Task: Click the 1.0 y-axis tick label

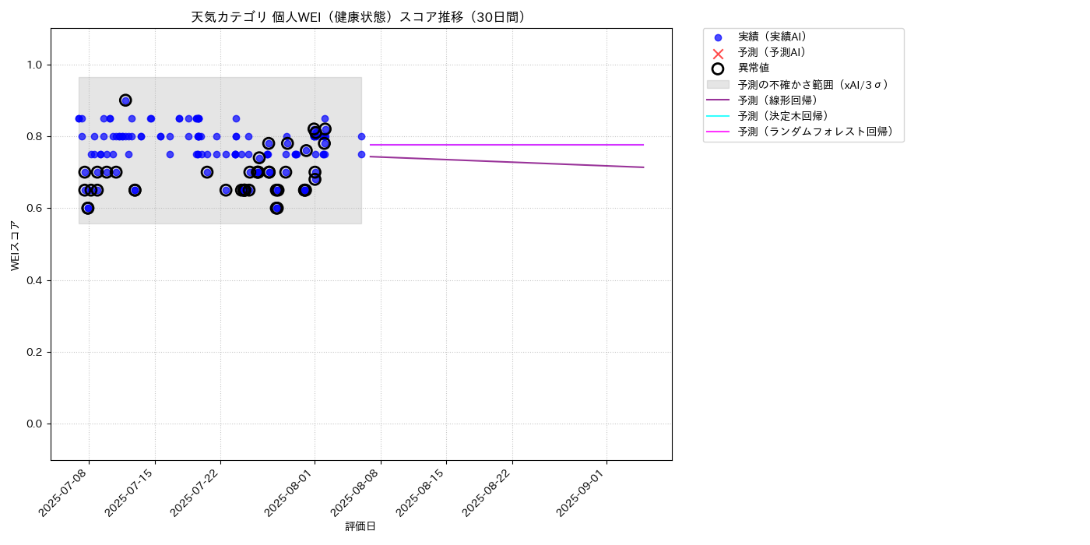Action: pyautogui.click(x=36, y=65)
